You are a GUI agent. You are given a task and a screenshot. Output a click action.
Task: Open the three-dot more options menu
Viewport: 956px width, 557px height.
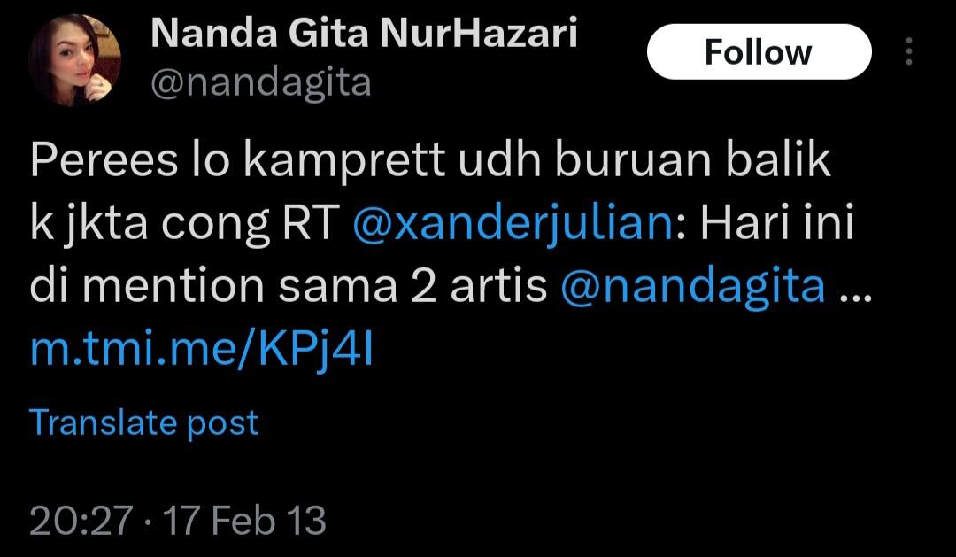(x=908, y=51)
